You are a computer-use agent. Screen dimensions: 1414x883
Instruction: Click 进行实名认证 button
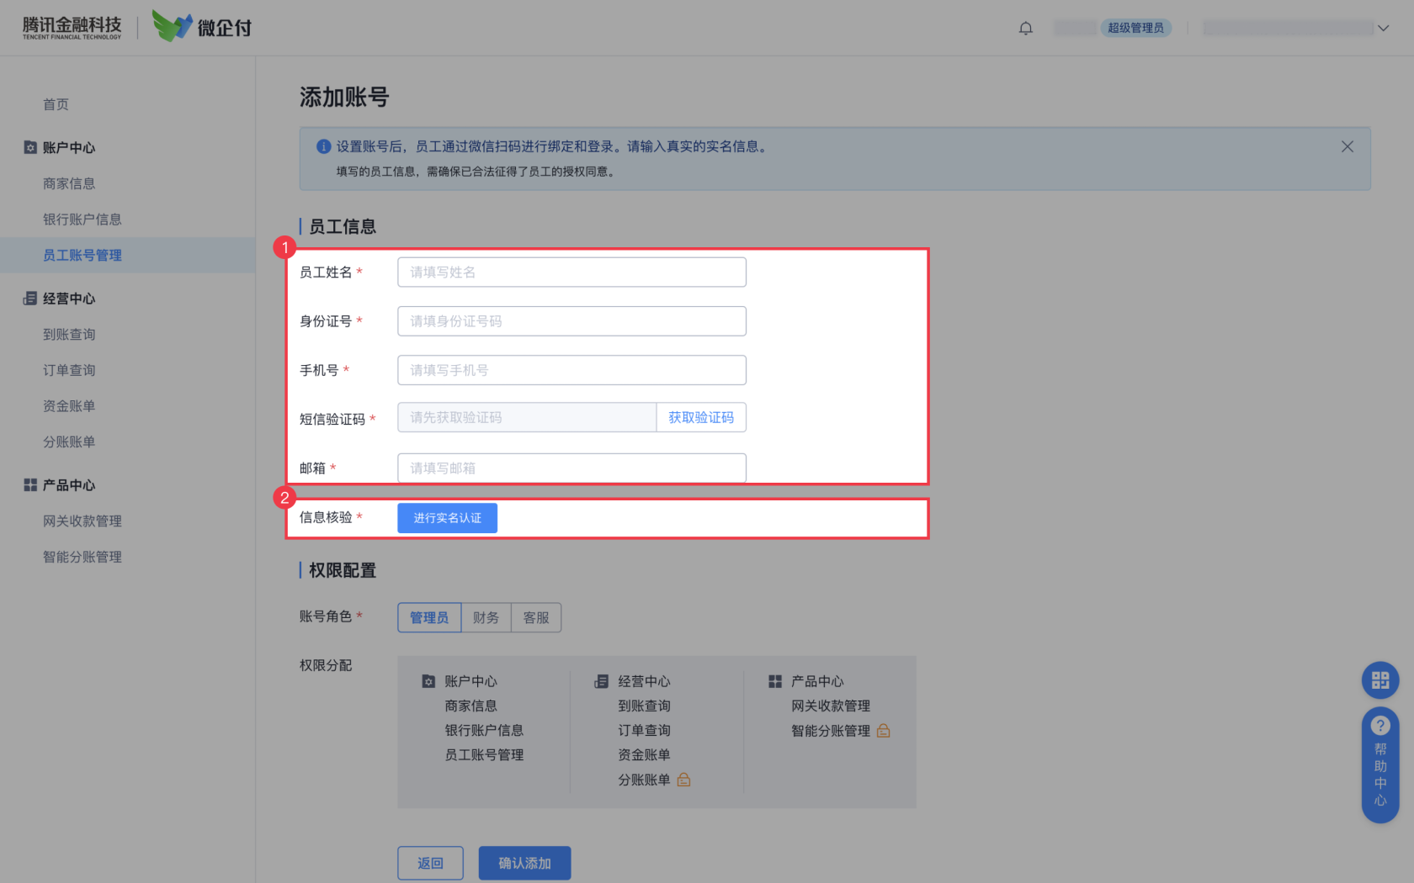pos(447,518)
